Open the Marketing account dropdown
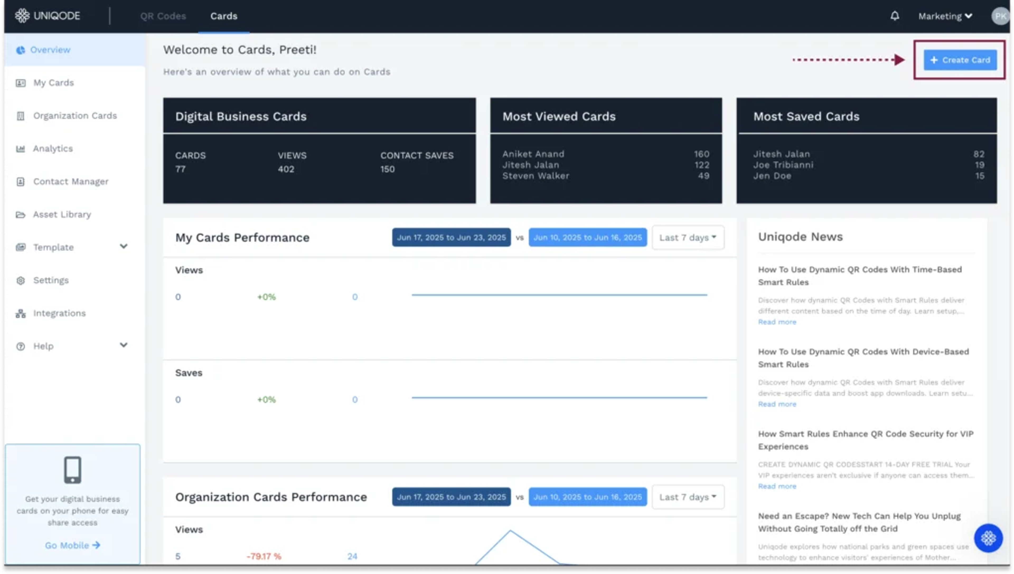This screenshot has width=1014, height=574. pos(945,16)
